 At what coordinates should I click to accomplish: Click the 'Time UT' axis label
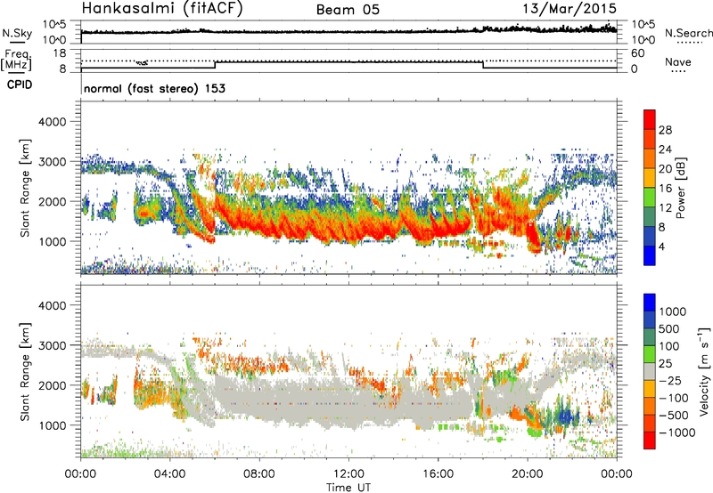click(348, 488)
